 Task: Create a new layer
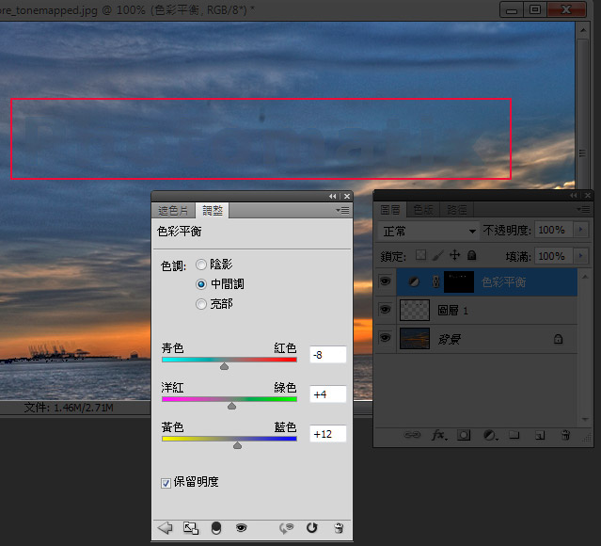pyautogui.click(x=540, y=435)
